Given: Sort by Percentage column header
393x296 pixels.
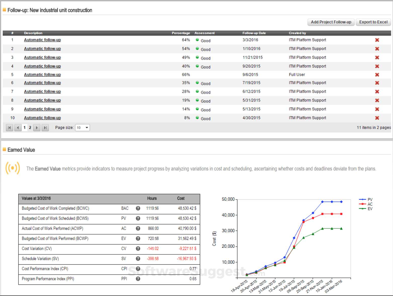Looking at the screenshot, I should pyautogui.click(x=181, y=33).
